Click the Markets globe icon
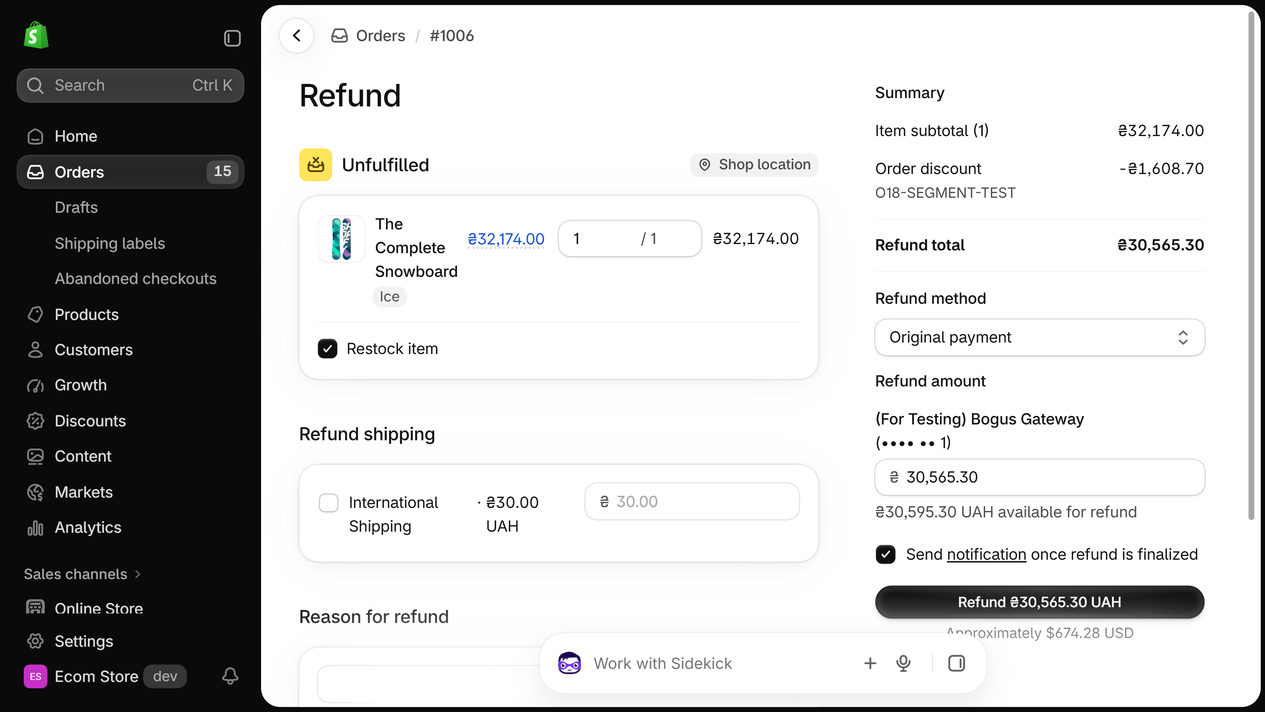The height and width of the screenshot is (712, 1265). pos(35,492)
